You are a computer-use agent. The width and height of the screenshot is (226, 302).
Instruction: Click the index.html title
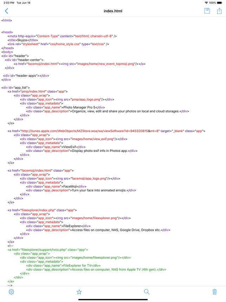(113, 11)
